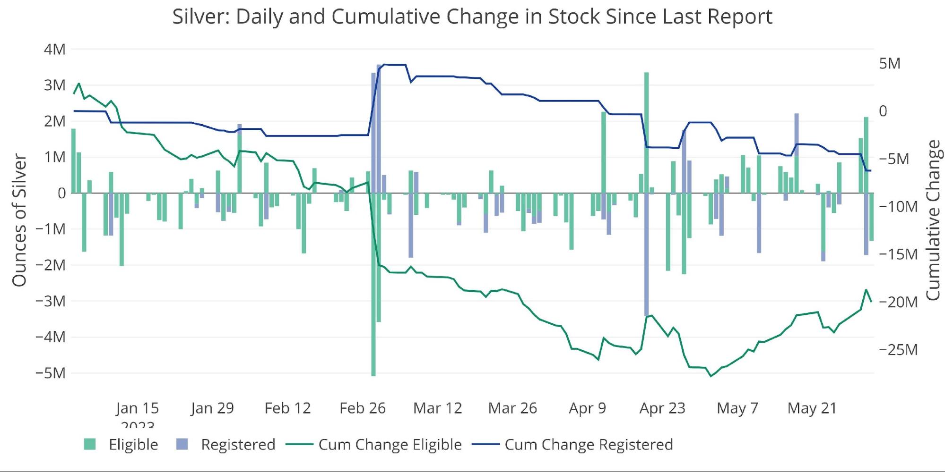Select the Ounces of Silver axis title
945x472 pixels.
(x=19, y=220)
